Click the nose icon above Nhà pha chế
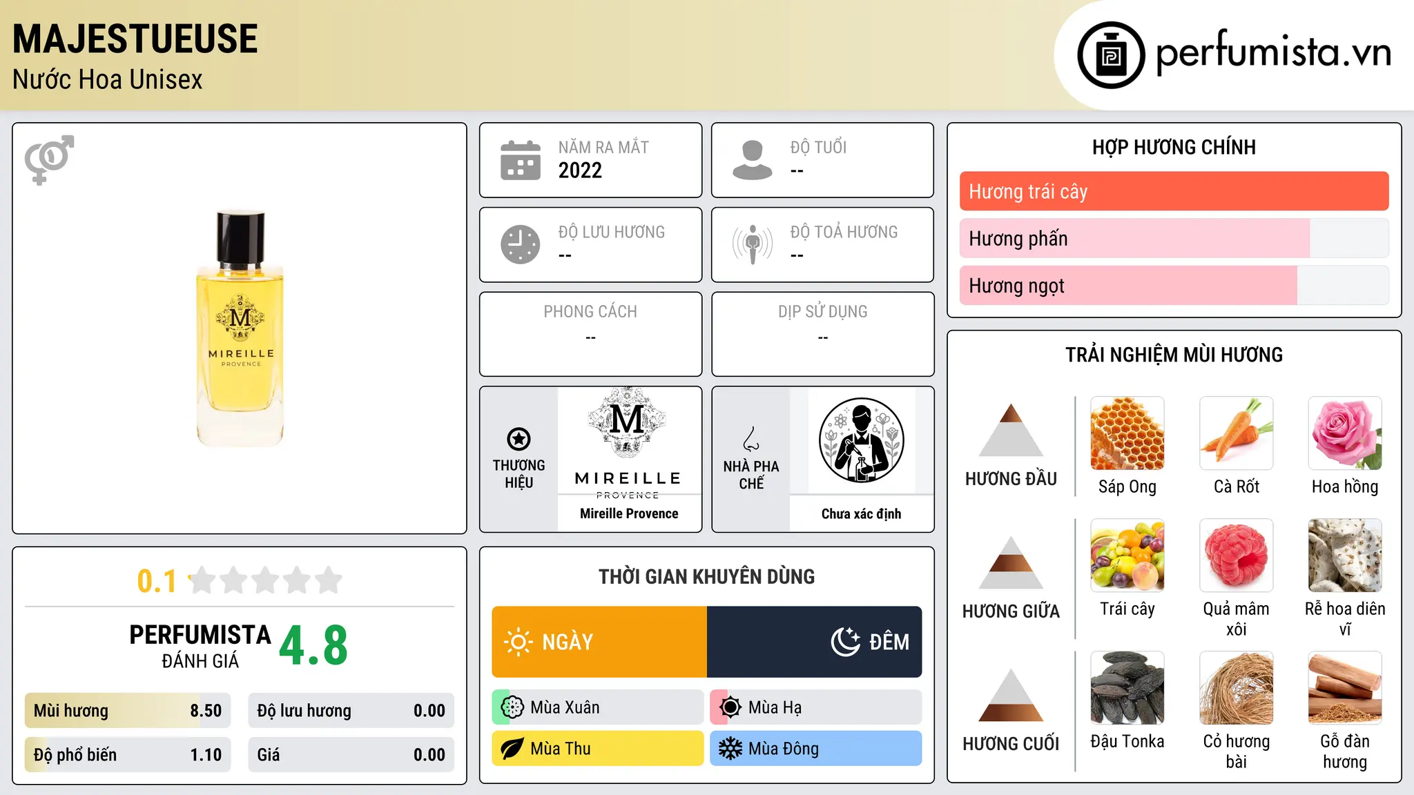 (x=751, y=439)
